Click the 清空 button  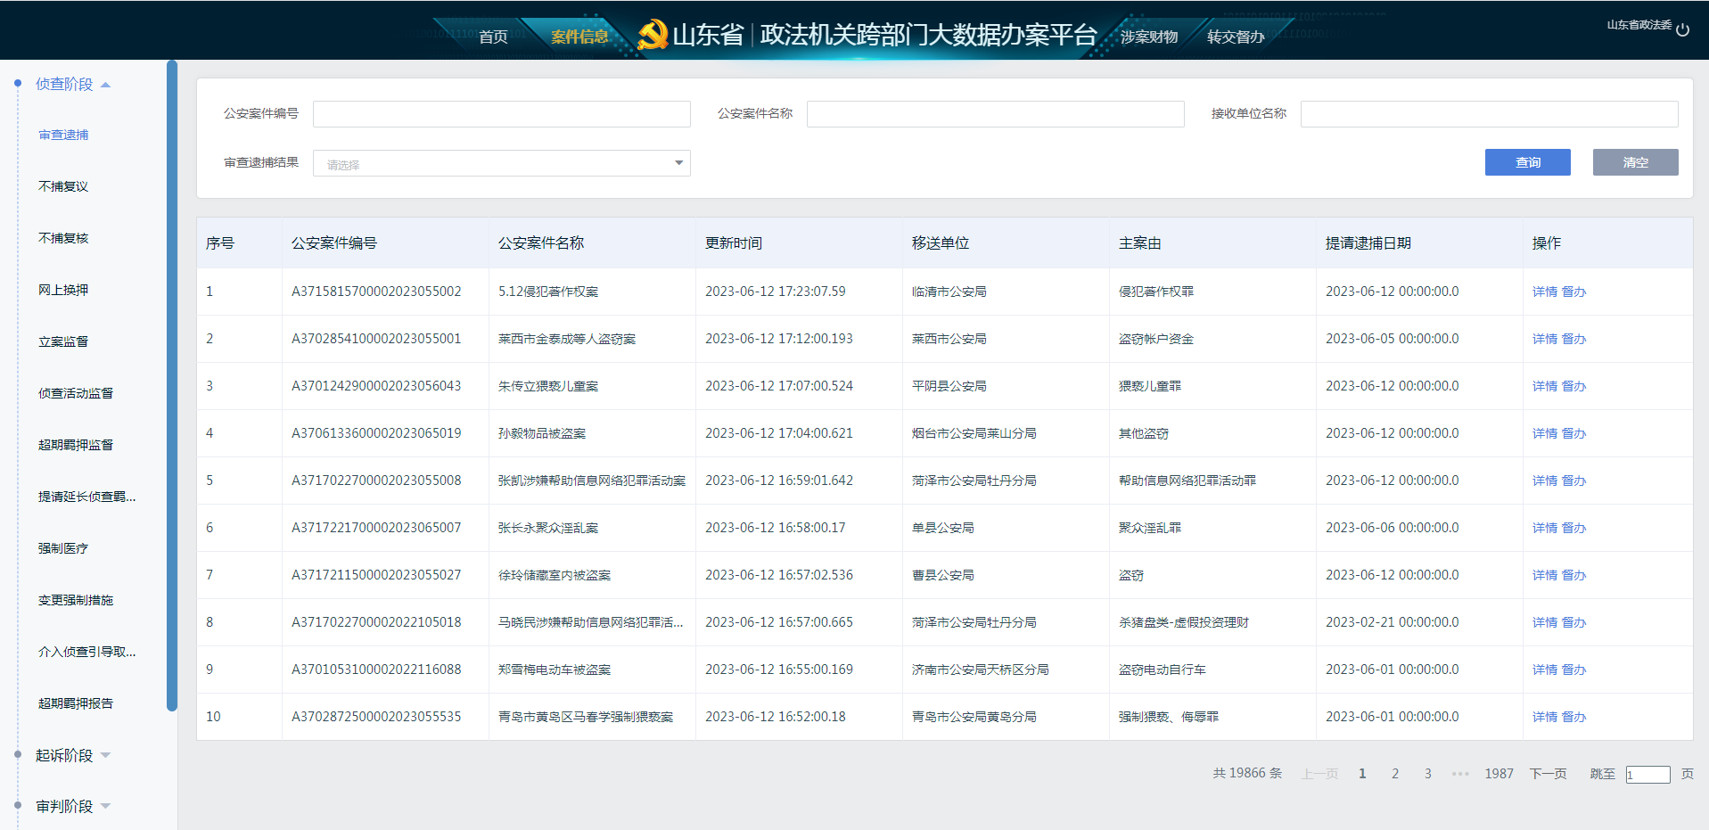[1635, 162]
